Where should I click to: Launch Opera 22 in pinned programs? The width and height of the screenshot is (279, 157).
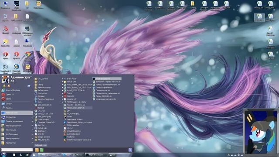point(8,95)
